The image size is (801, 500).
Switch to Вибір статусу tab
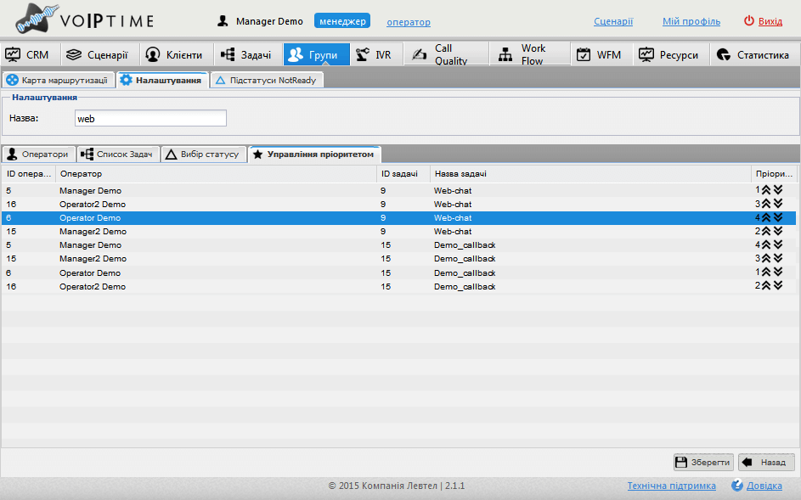pos(203,154)
